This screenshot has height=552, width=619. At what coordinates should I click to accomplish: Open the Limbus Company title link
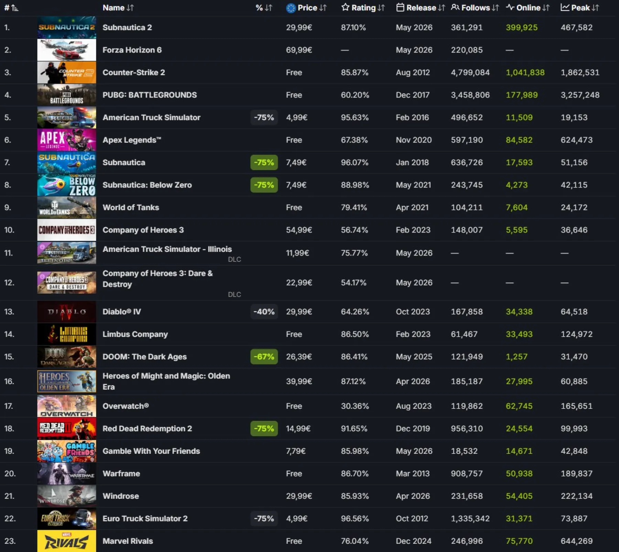(135, 334)
